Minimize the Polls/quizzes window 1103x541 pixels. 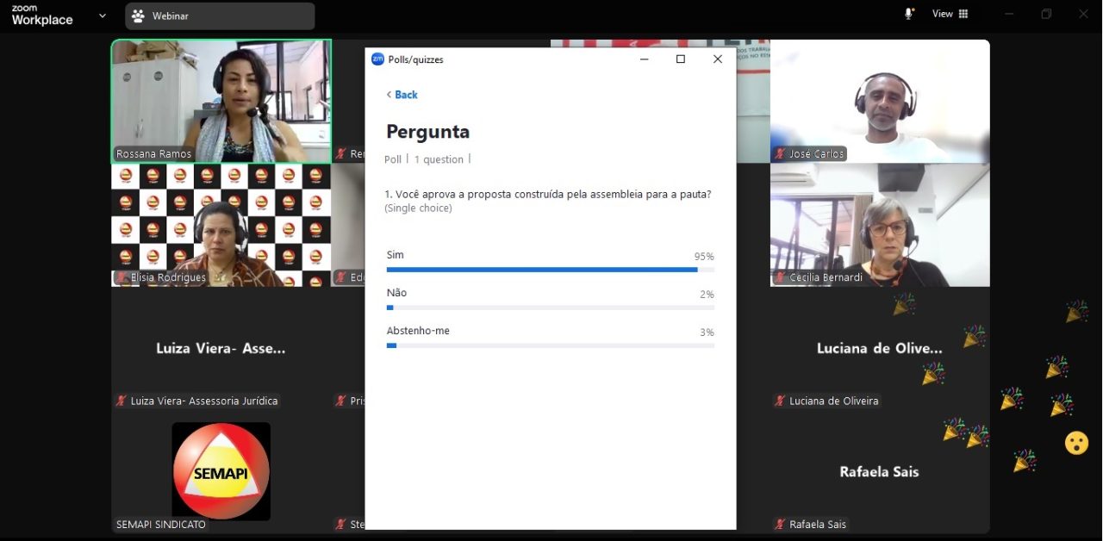tap(644, 59)
